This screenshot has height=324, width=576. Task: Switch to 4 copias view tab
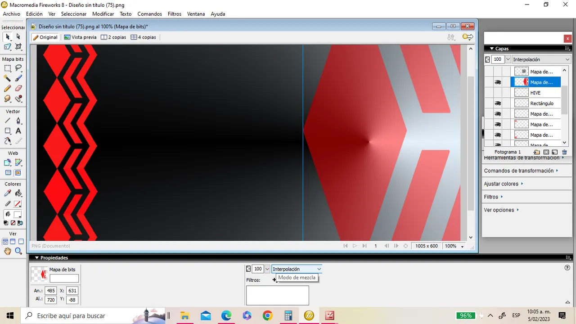144,37
